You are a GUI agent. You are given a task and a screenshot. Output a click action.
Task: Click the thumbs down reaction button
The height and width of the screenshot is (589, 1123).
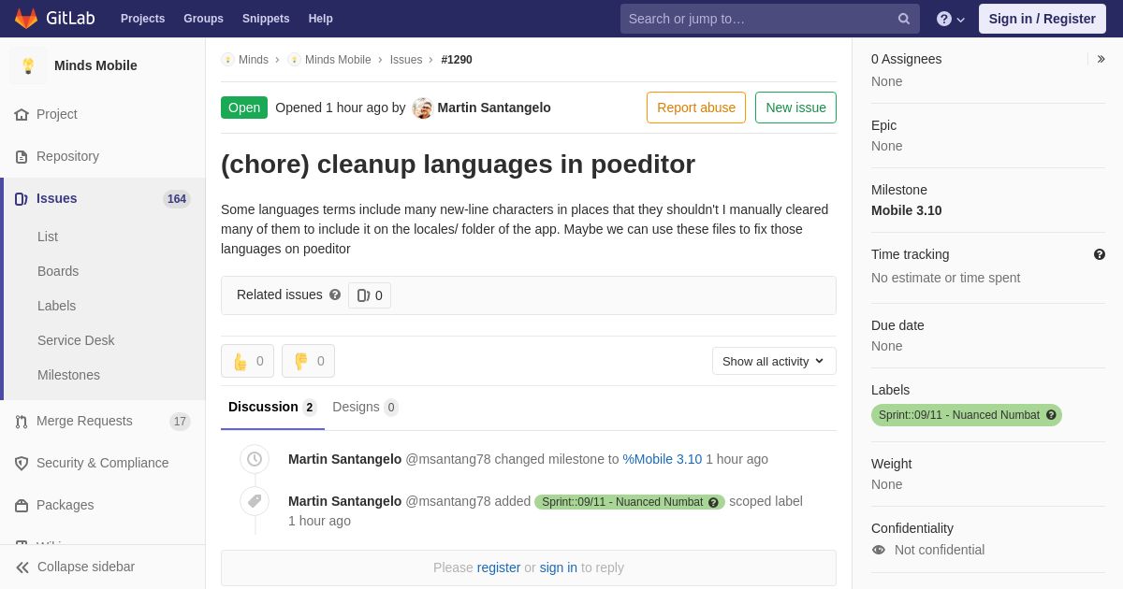click(x=308, y=361)
